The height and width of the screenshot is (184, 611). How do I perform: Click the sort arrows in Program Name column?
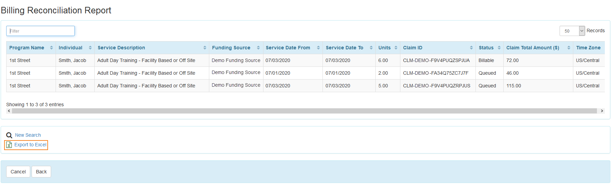[51, 48]
